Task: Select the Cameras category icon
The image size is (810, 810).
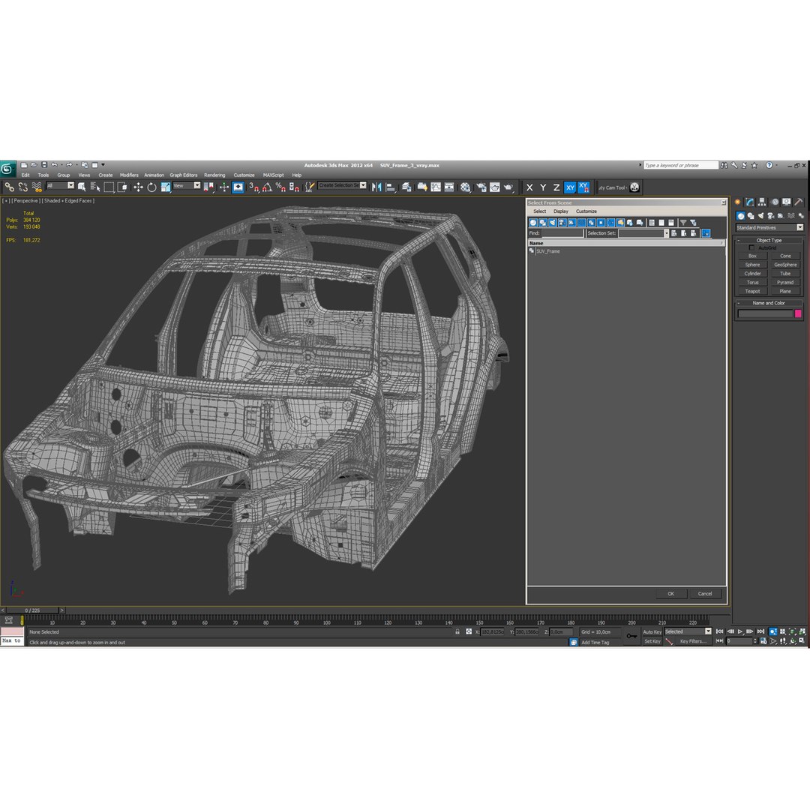Action: 771,216
